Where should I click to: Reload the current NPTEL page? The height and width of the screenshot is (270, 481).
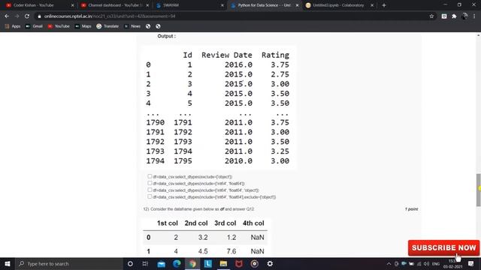[x=27, y=16]
